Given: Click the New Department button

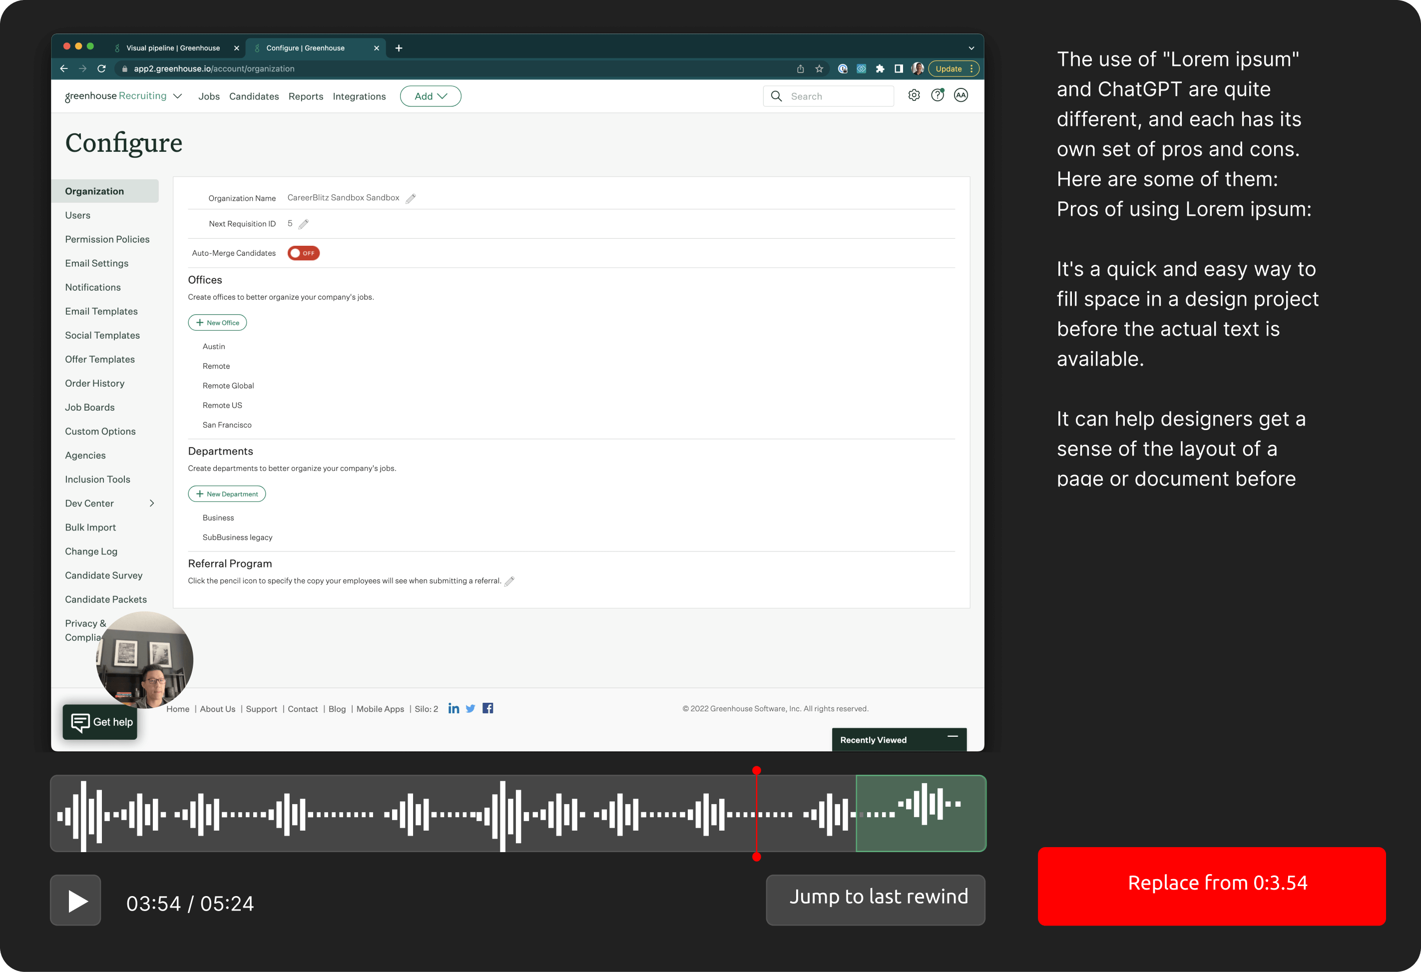Looking at the screenshot, I should pyautogui.click(x=228, y=493).
